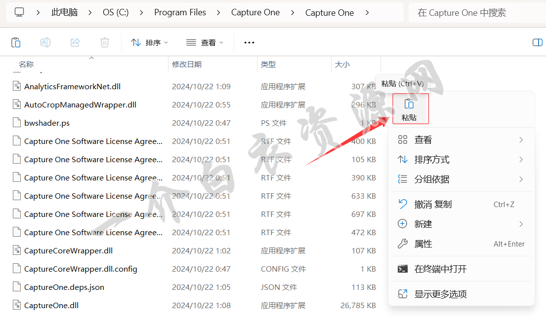
Task: Click the 2024/10/22 1:09 date cell
Action: pos(201,87)
